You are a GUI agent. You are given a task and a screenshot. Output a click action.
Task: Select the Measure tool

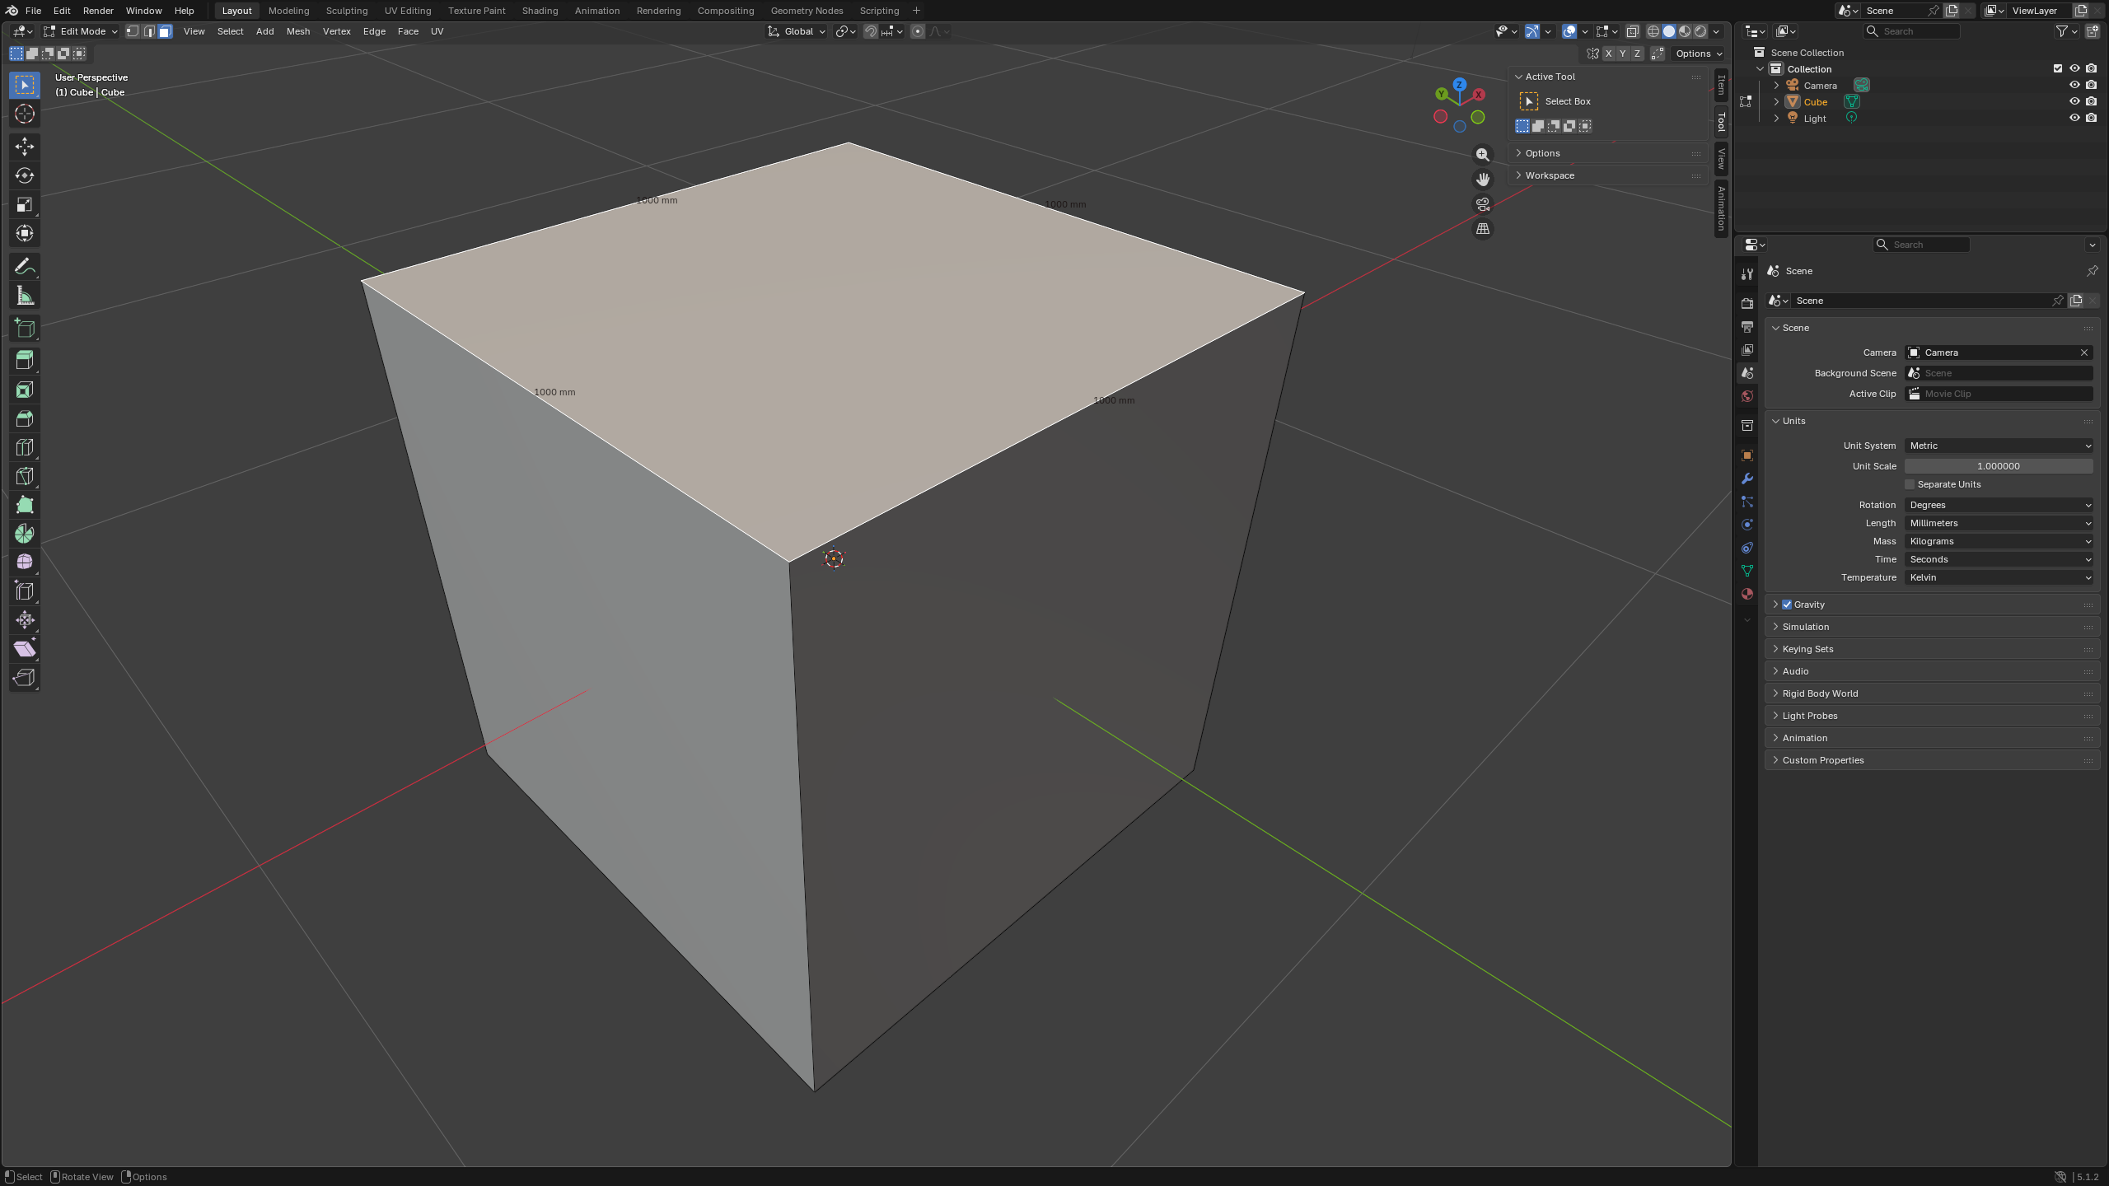click(x=24, y=296)
